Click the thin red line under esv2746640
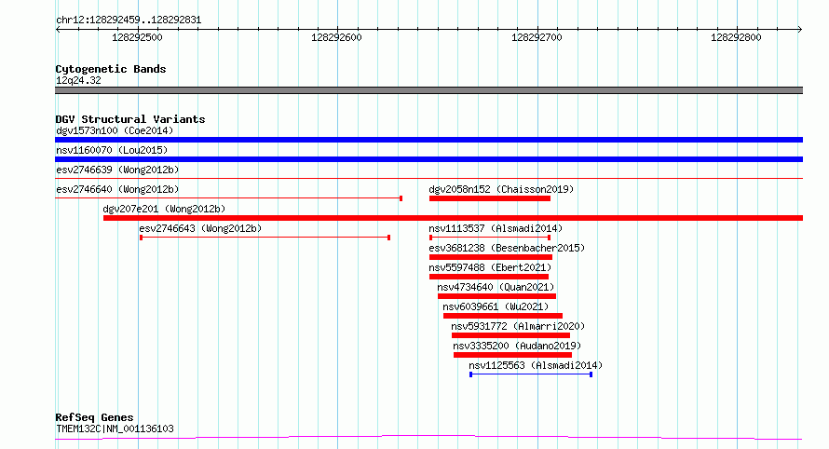 coord(229,198)
